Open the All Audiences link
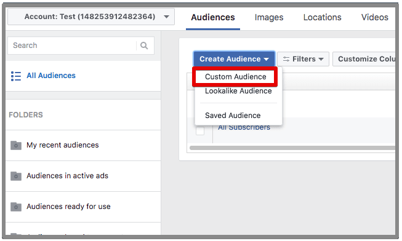Viewport: 402px width, 241px height. tap(51, 76)
